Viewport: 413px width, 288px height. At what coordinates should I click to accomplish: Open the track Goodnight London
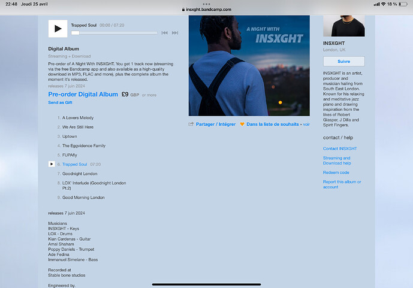(x=80, y=174)
